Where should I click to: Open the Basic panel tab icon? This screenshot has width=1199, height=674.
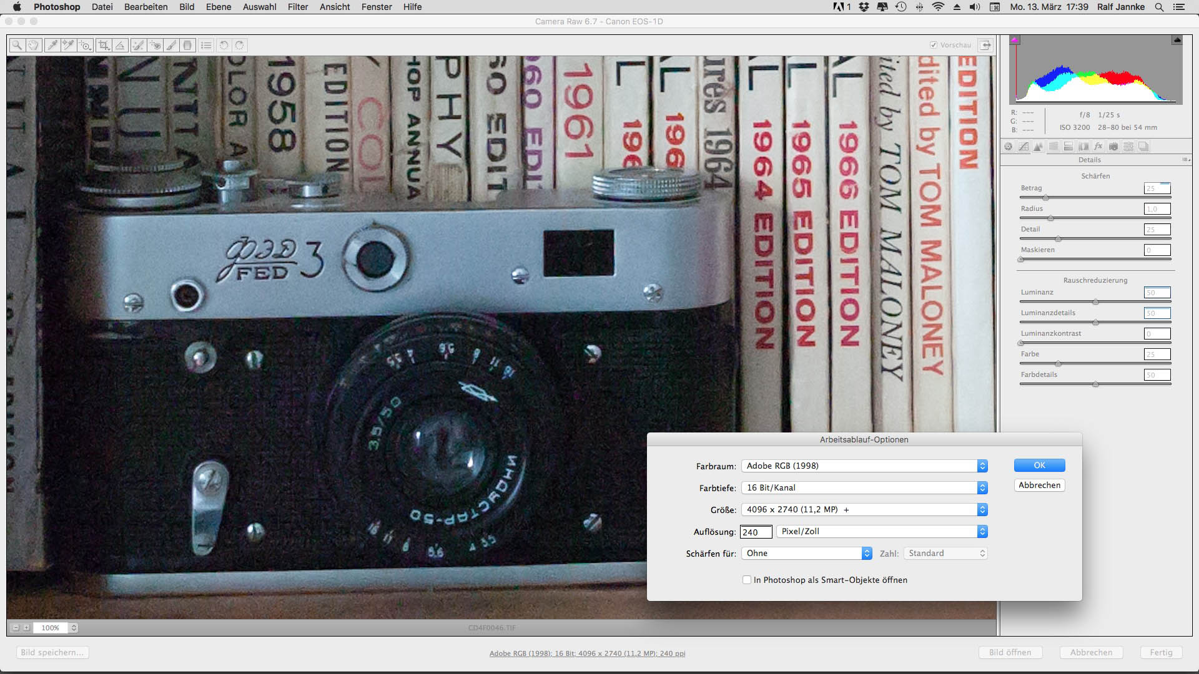click(x=1008, y=147)
